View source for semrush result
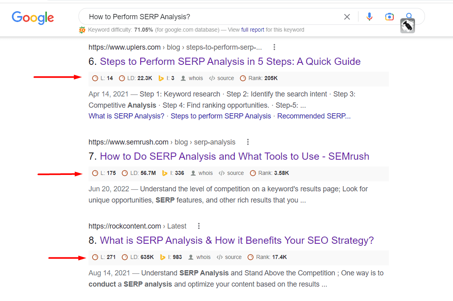The height and width of the screenshot is (301, 453). pos(231,173)
